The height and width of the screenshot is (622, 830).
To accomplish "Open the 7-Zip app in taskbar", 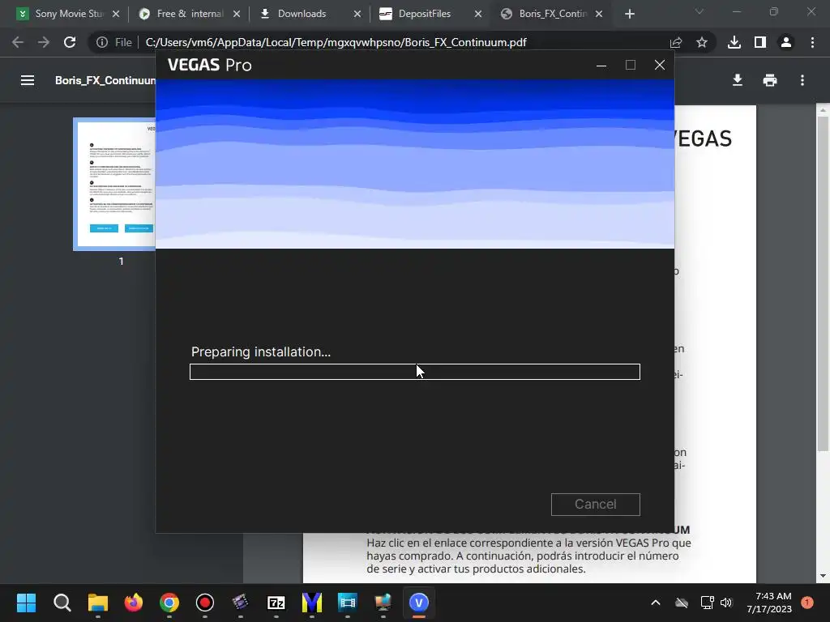I will 276,603.
